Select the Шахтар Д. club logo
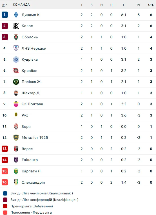This screenshot has height=215, width=156. [16, 93]
